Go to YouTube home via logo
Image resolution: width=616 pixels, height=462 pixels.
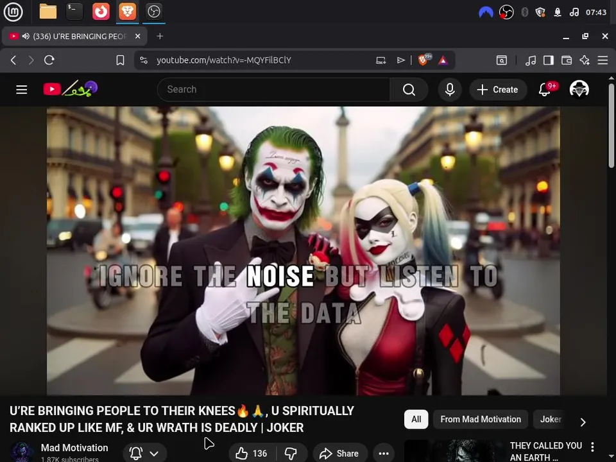71,89
